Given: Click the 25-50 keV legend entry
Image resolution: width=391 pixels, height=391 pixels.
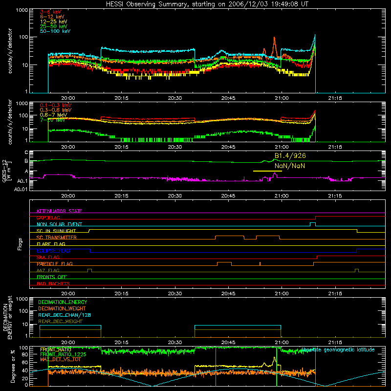Looking at the screenshot, I should [54, 26].
